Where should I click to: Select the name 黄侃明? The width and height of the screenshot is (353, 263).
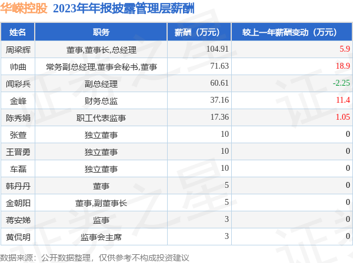tap(18, 237)
